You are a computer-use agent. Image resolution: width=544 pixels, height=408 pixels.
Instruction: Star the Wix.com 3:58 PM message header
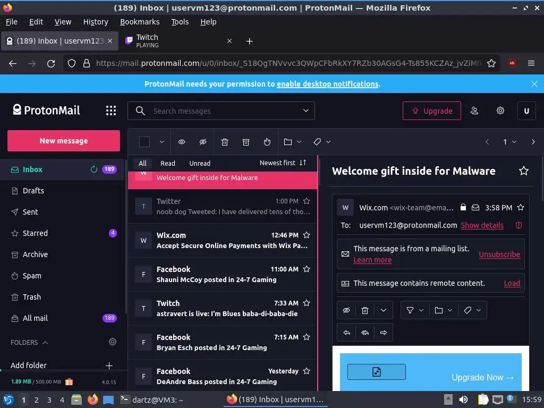[521, 208]
